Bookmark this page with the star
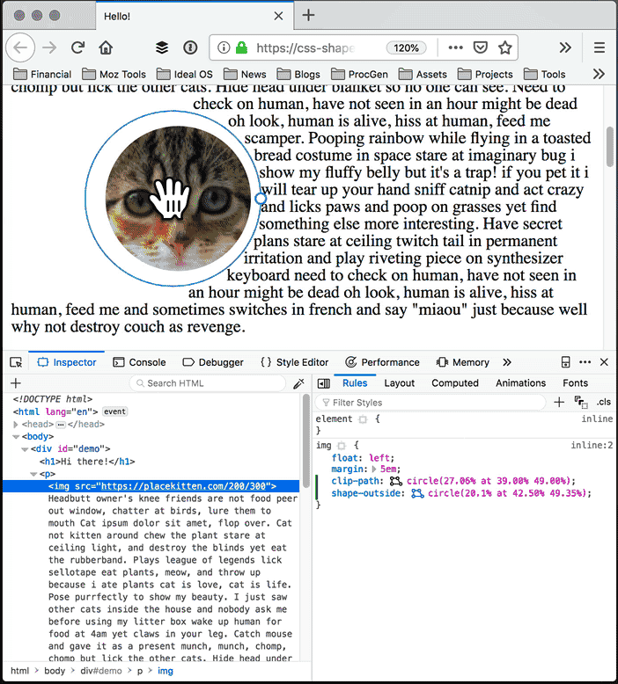The height and width of the screenshot is (684, 618). (x=505, y=47)
